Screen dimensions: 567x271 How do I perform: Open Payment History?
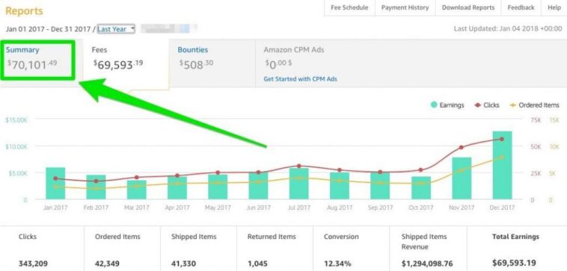(405, 7)
